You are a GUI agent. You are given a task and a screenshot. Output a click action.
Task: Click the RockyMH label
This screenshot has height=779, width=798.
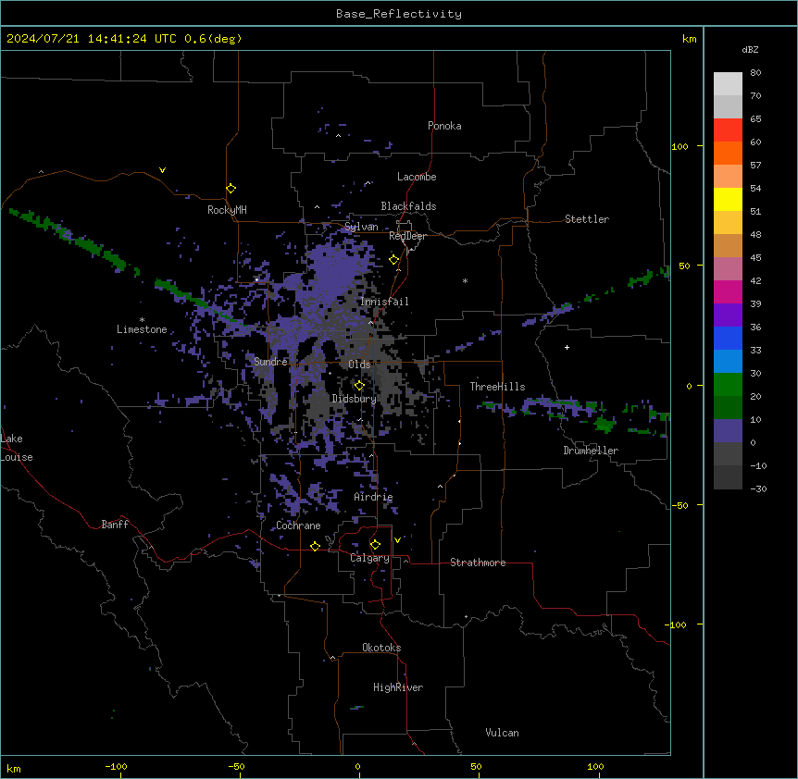coord(227,210)
